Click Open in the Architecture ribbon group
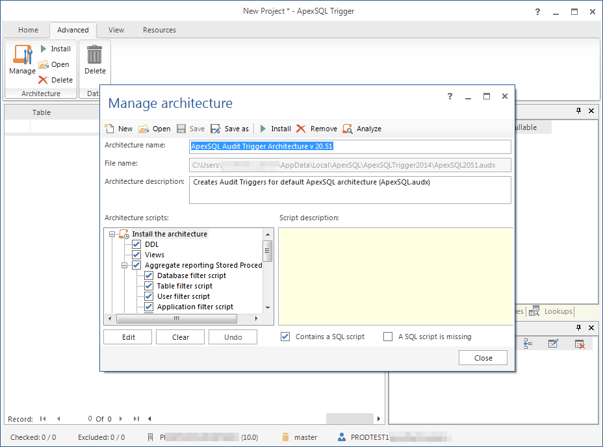The width and height of the screenshot is (603, 447). tap(54, 64)
